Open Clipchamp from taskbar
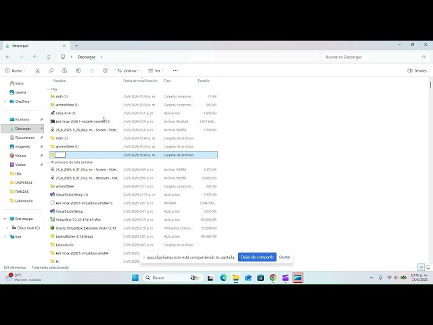Screen dimensions: 433x325 (286, 278)
